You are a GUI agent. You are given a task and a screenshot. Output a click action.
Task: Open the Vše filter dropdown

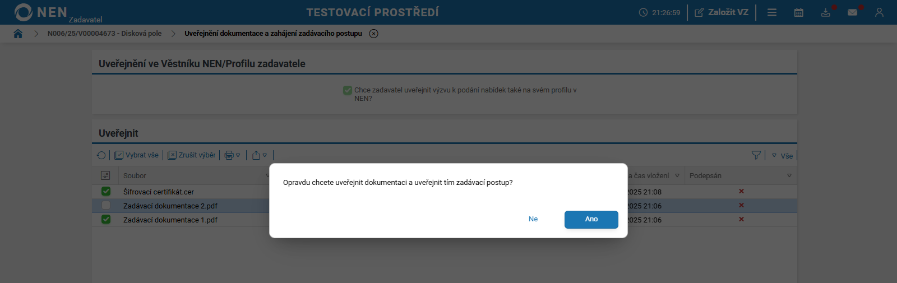click(x=782, y=156)
